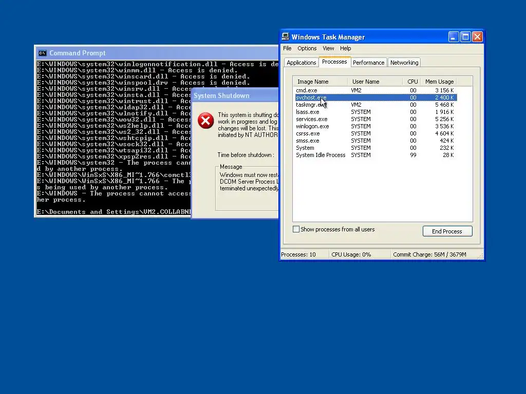This screenshot has width=526, height=394.
Task: Click the red error icon in System Shutdown
Action: [205, 121]
